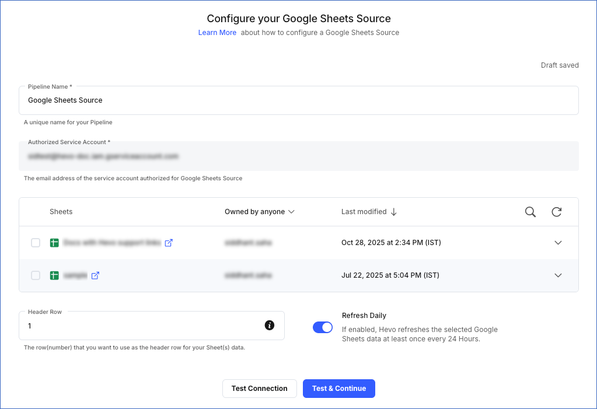The image size is (597, 409).
Task: Run Test Connection for the source
Action: click(x=259, y=388)
